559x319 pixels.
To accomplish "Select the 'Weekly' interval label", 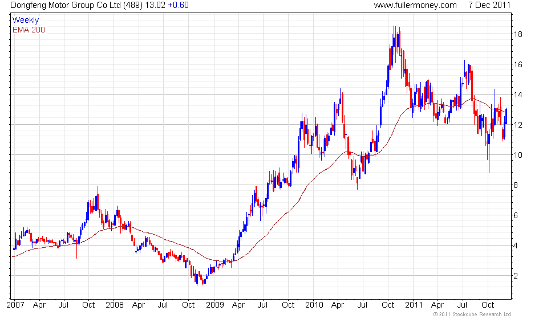I will click(25, 21).
